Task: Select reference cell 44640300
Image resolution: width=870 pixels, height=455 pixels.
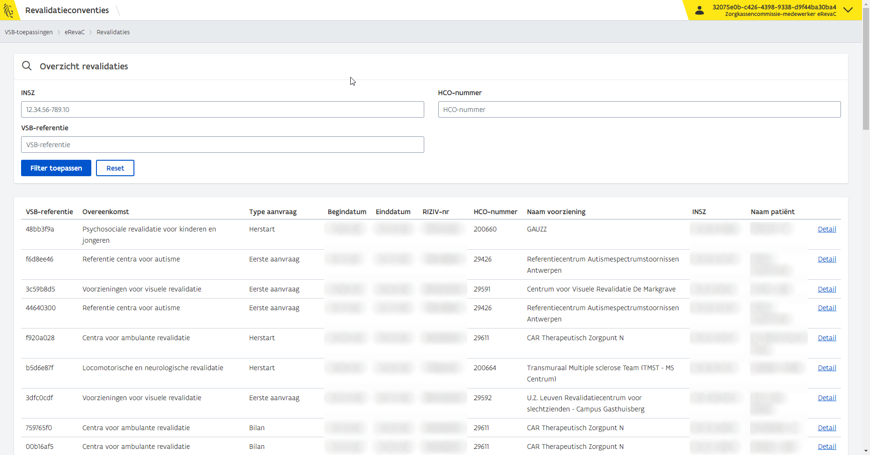Action: point(41,308)
